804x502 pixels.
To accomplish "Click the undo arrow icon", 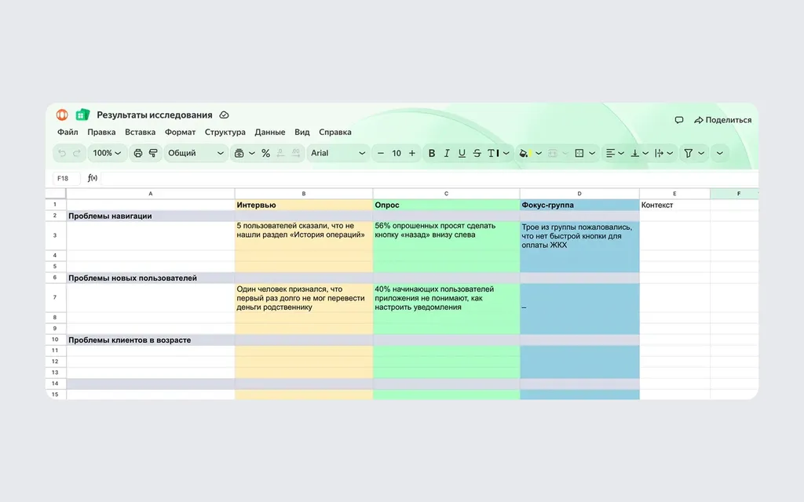I will click(x=62, y=153).
